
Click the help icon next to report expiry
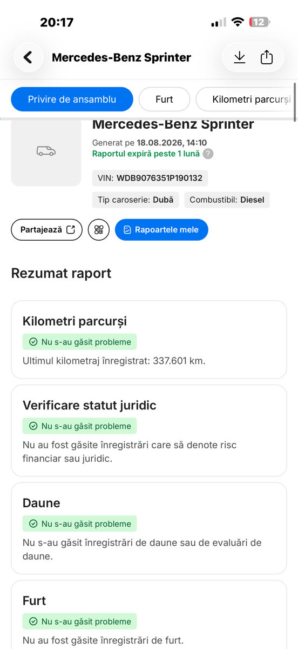coord(208,154)
